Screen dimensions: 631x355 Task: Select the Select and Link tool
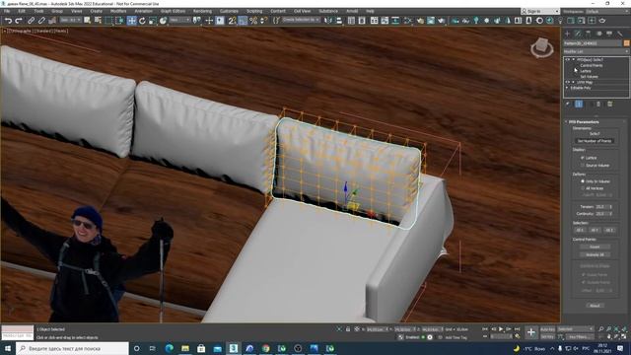31,20
